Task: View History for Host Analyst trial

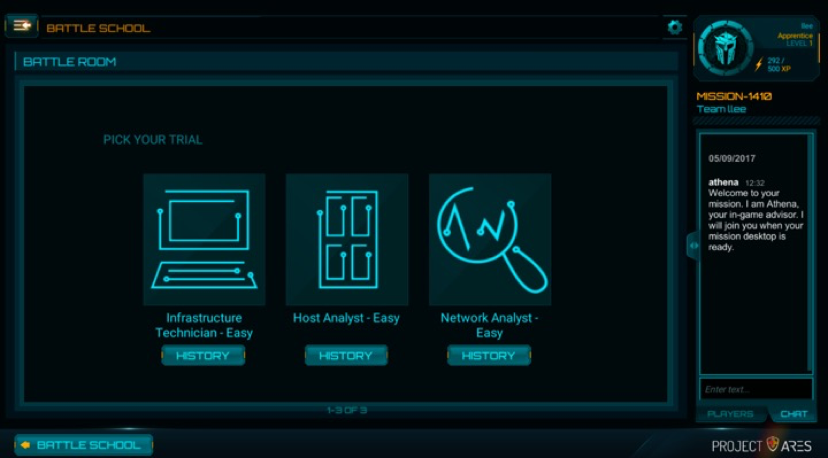Action: (x=346, y=356)
